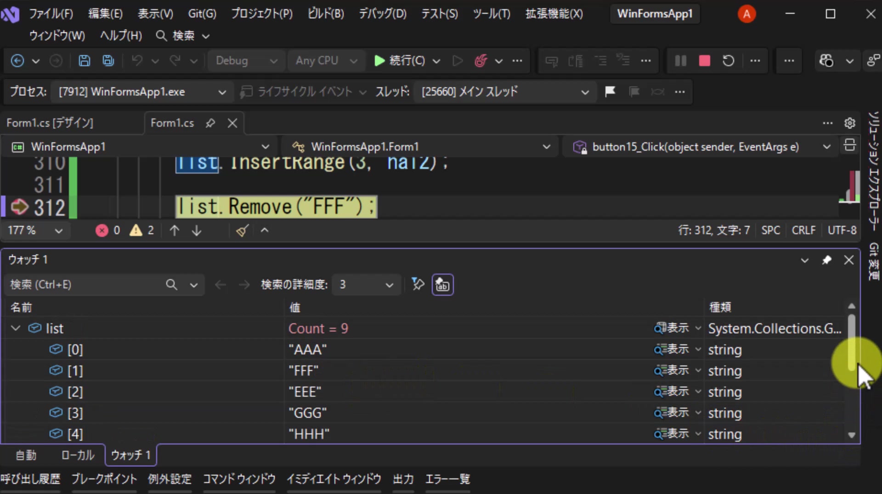Restart debugging with the circular arrow
The width and height of the screenshot is (882, 494).
click(729, 61)
